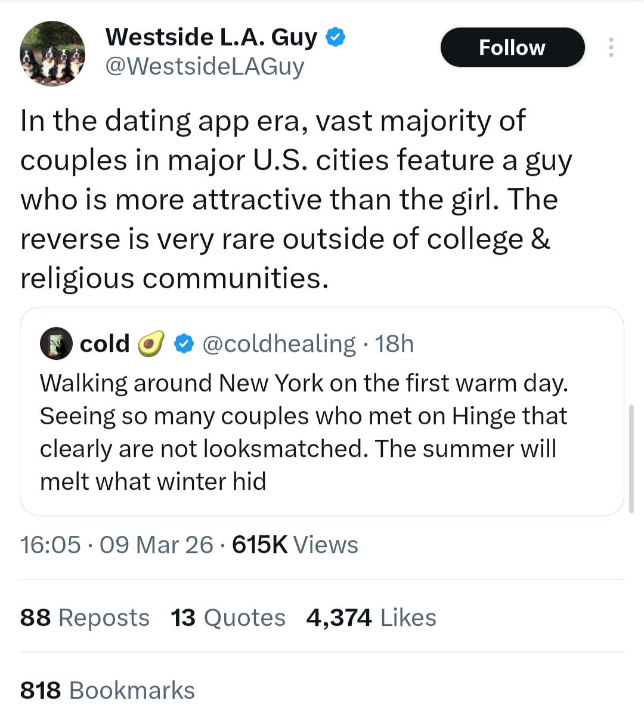Click the verified badge beside @coldhealing

pos(184,343)
